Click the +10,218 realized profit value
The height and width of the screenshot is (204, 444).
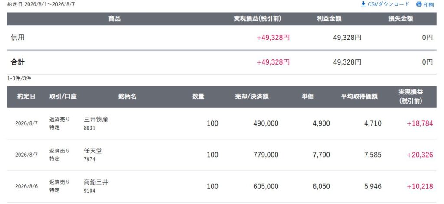point(420,186)
